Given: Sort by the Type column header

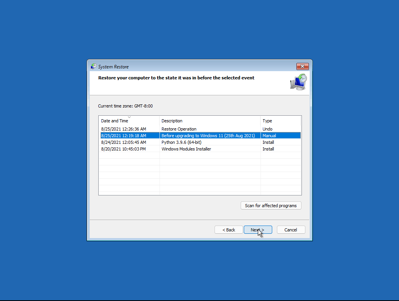Looking at the screenshot, I should pyautogui.click(x=281, y=121).
